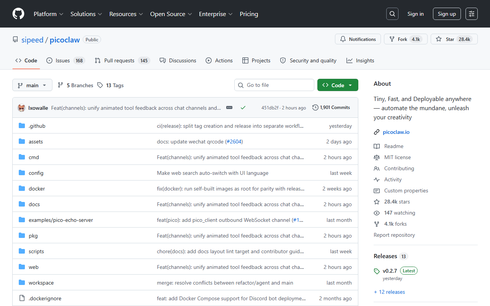Click the workspace folder icon
490x306 pixels.
point(22,283)
